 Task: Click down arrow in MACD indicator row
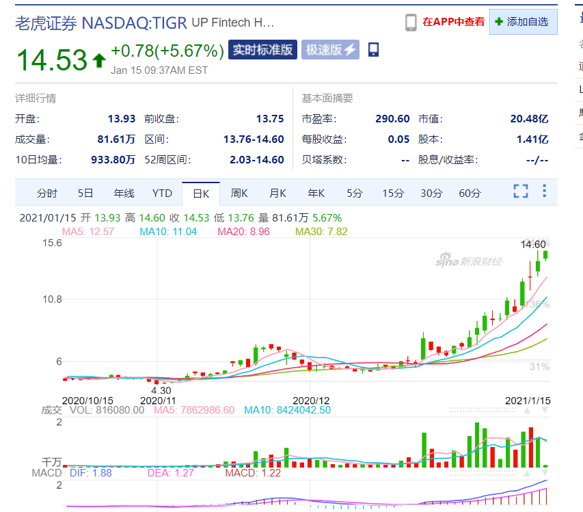[545, 473]
